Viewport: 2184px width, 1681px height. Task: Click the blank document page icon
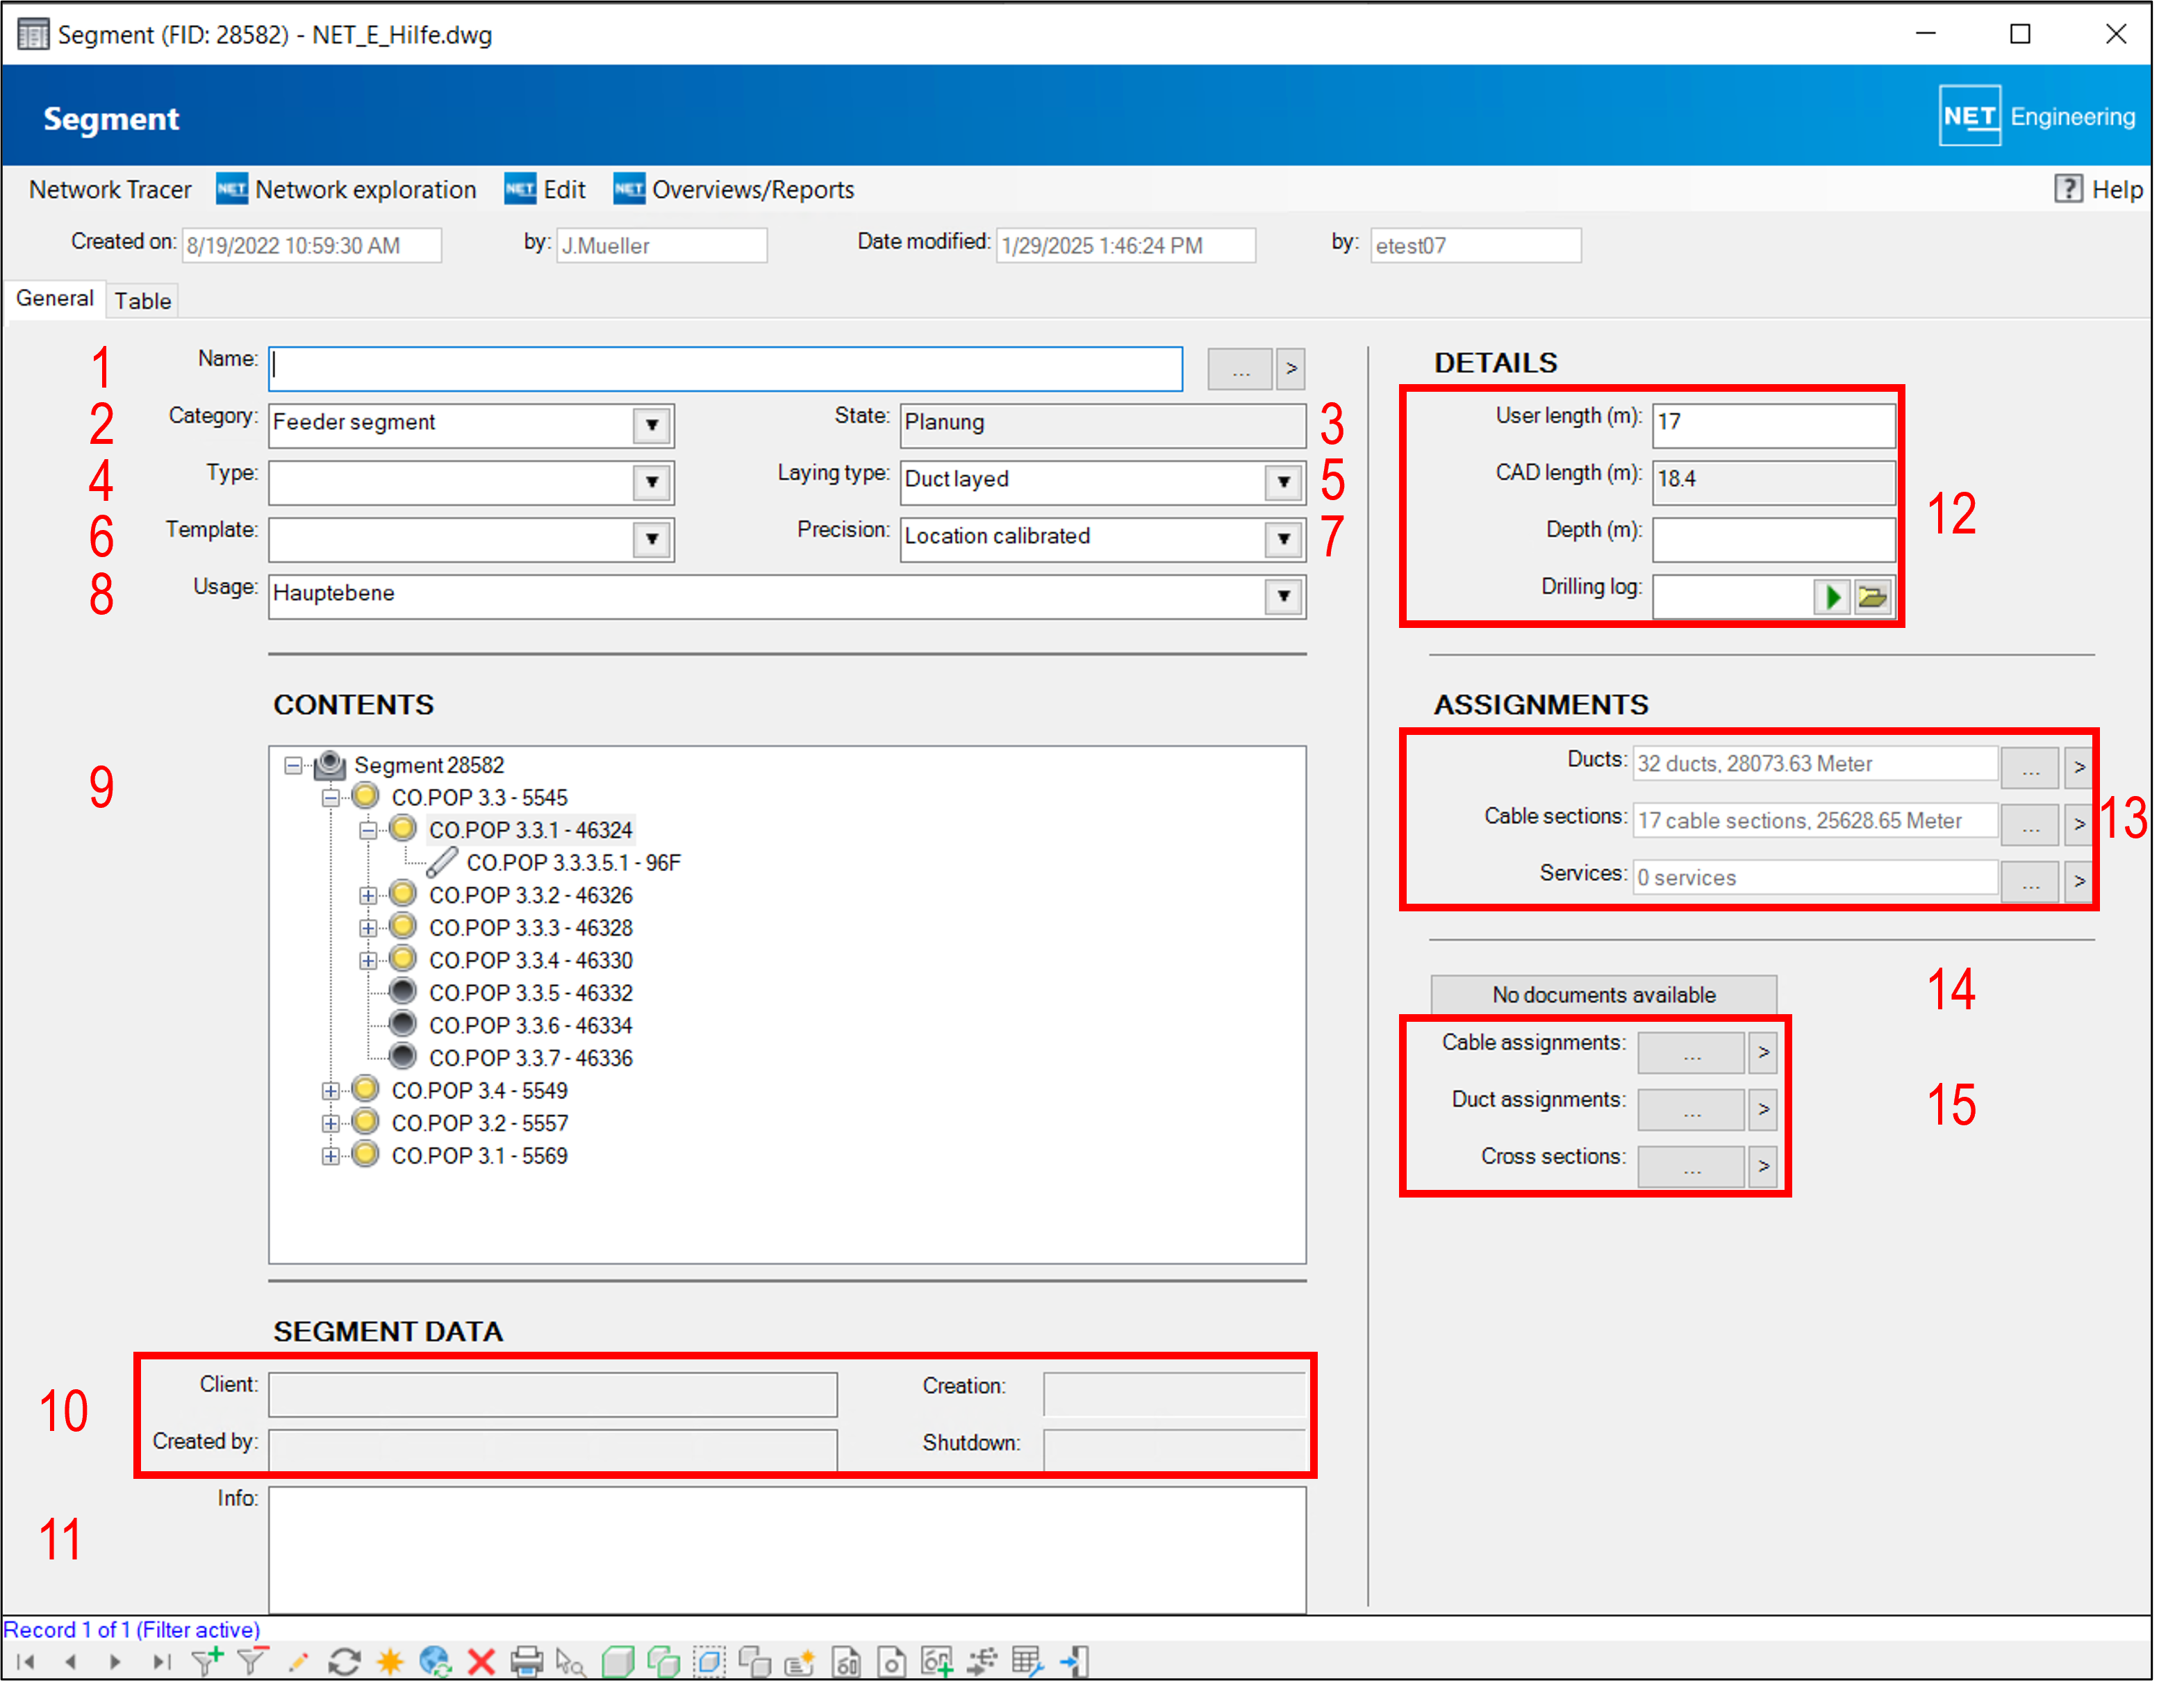891,1661
